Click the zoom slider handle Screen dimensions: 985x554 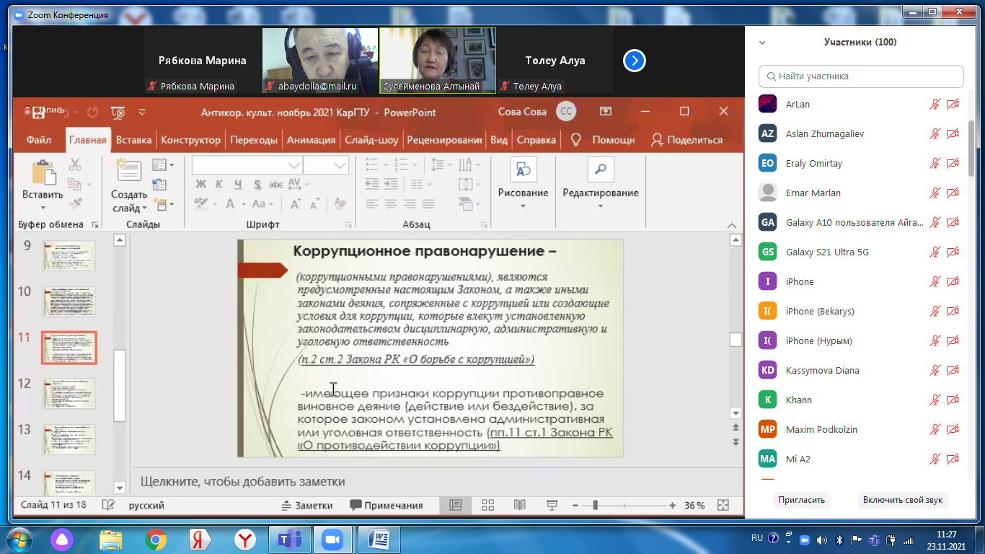[x=595, y=505]
